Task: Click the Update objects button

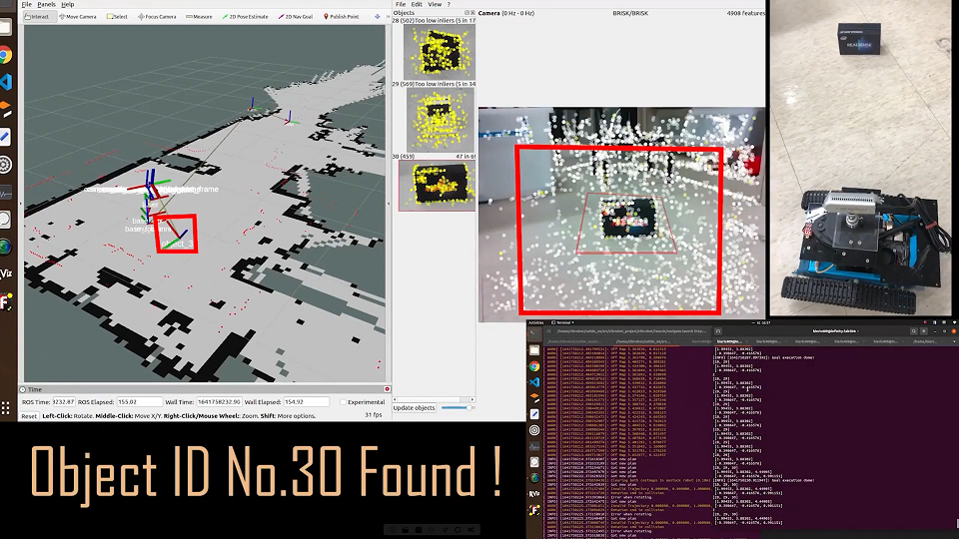Action: click(x=415, y=407)
